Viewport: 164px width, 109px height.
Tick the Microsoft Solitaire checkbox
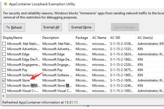point(4,75)
